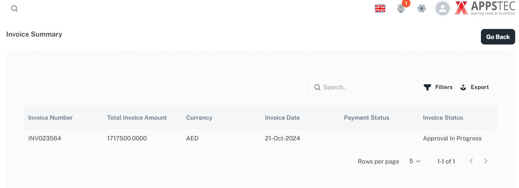This screenshot has width=519, height=188.
Task: Sort by Total Invoice Amount header
Action: 137,118
